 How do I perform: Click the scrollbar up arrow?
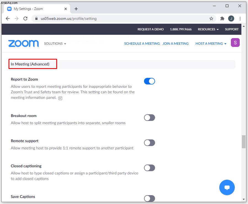(x=244, y=26)
